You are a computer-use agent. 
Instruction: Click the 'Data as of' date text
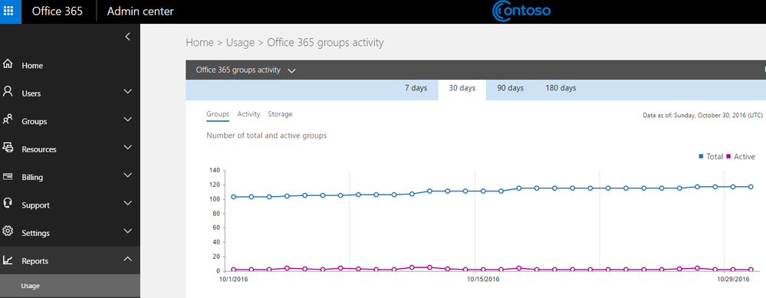click(703, 116)
